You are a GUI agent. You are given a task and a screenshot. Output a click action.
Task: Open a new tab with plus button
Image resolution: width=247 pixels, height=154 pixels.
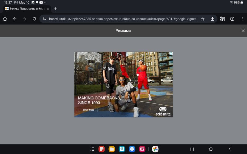(x=55, y=9)
